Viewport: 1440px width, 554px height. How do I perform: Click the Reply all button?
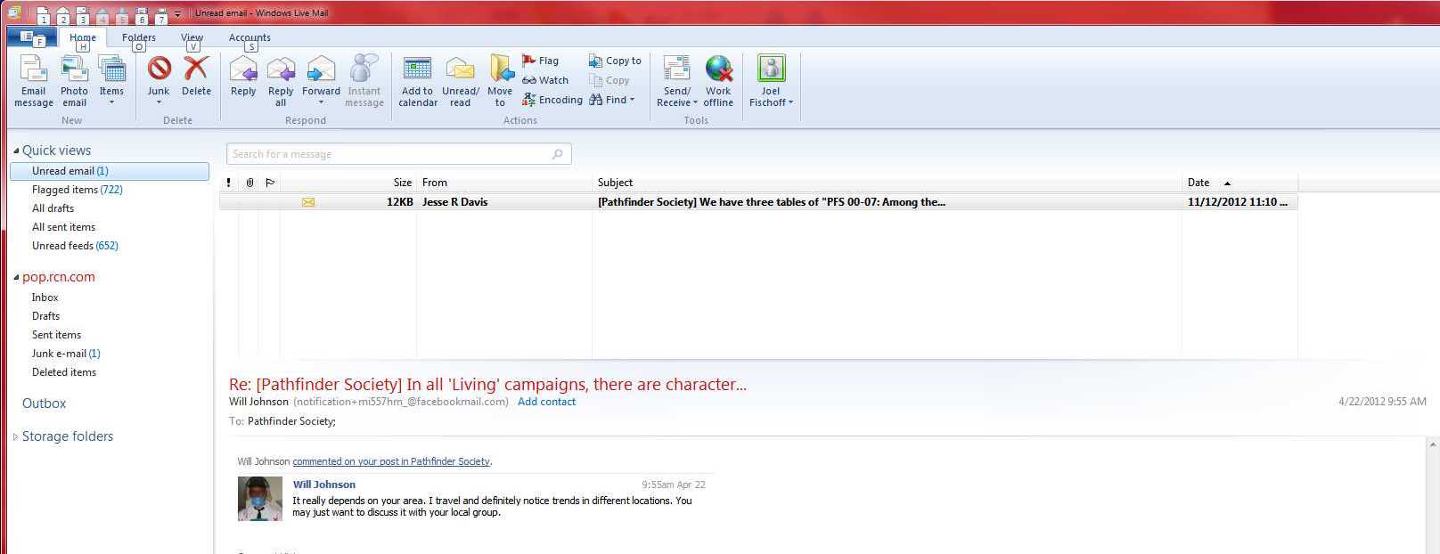281,81
